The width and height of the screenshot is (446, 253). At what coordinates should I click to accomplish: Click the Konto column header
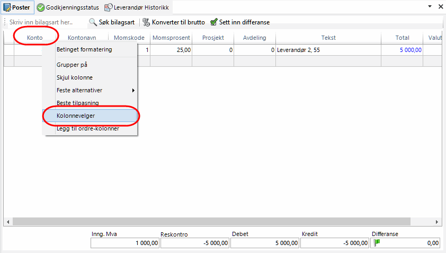[35, 38]
